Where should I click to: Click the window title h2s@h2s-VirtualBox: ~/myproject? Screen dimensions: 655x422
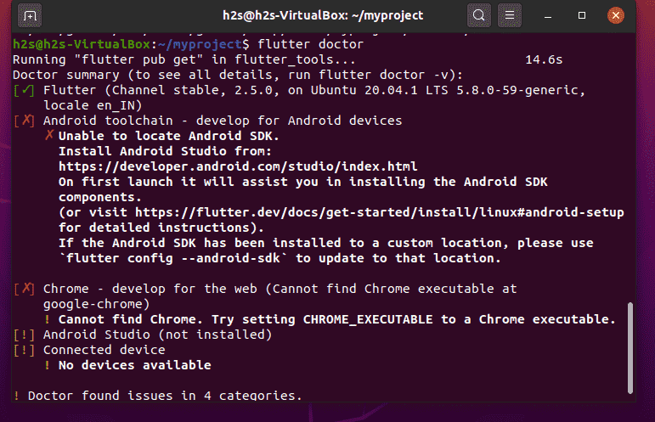coord(327,15)
